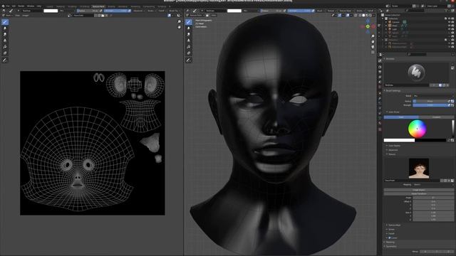
Task: Click the pan hand icon in the image editor
Action: [x=179, y=27]
